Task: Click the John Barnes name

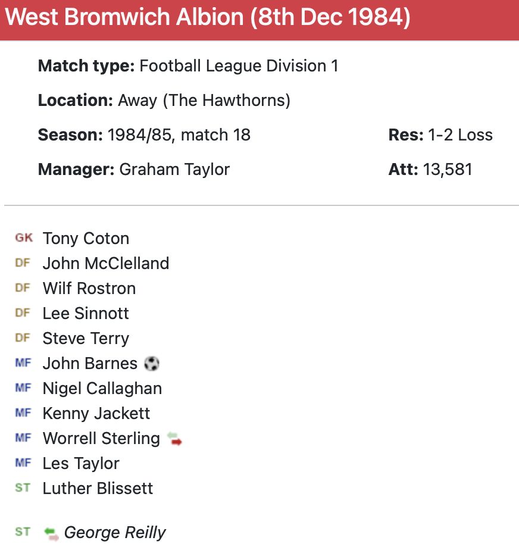Action: click(x=90, y=364)
